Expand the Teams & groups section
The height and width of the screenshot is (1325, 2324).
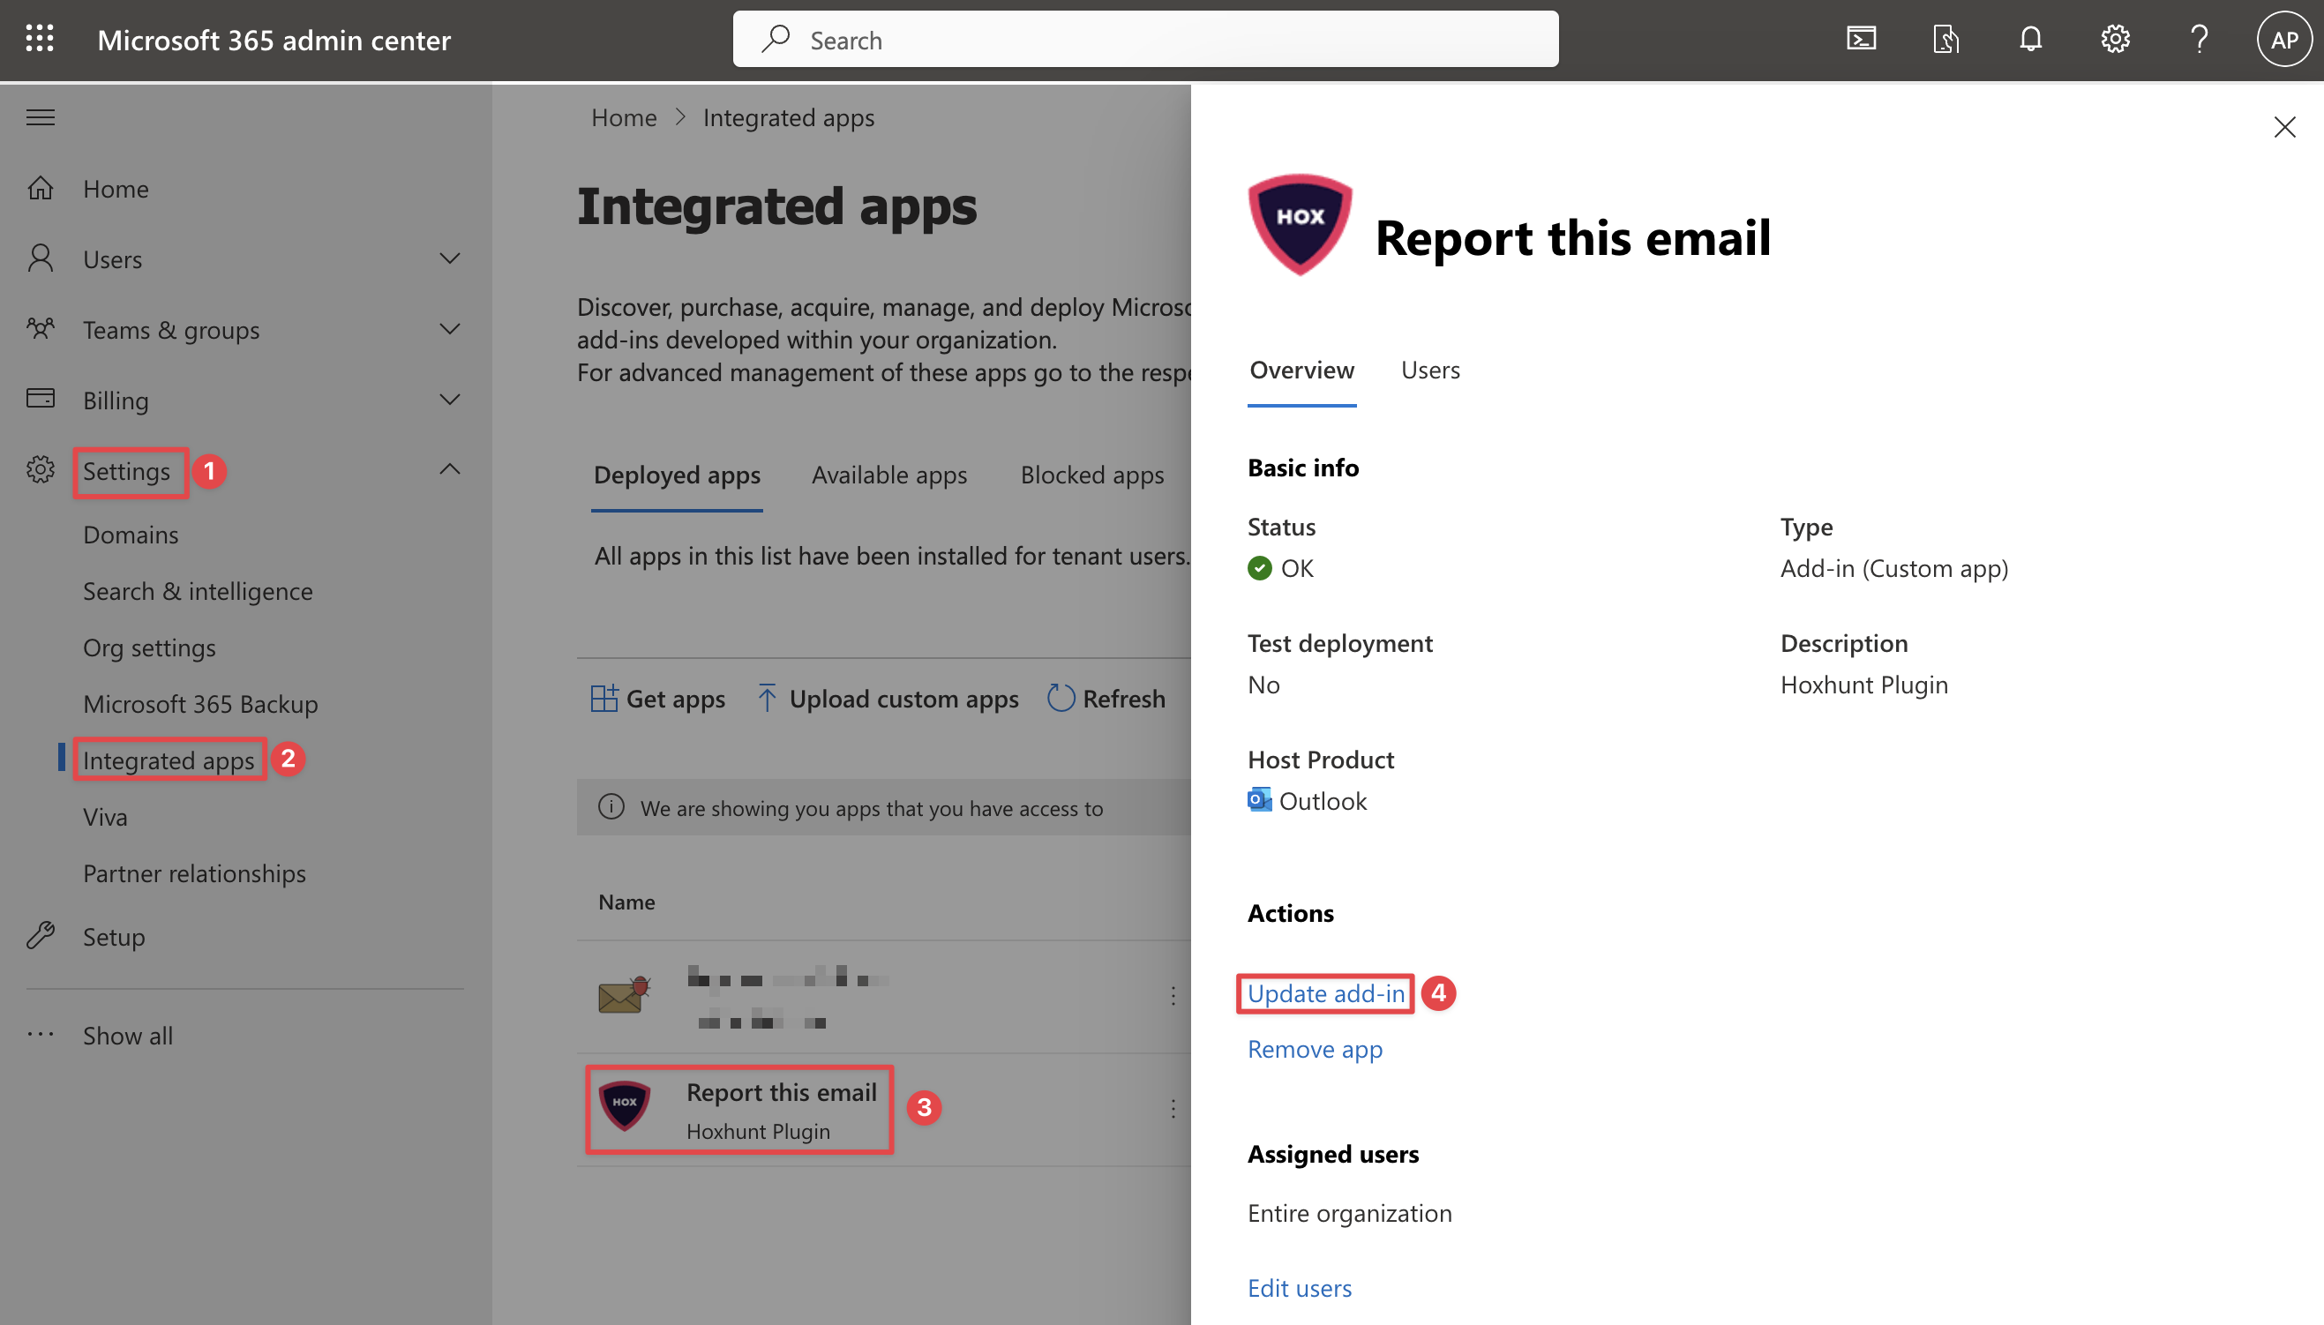point(449,328)
